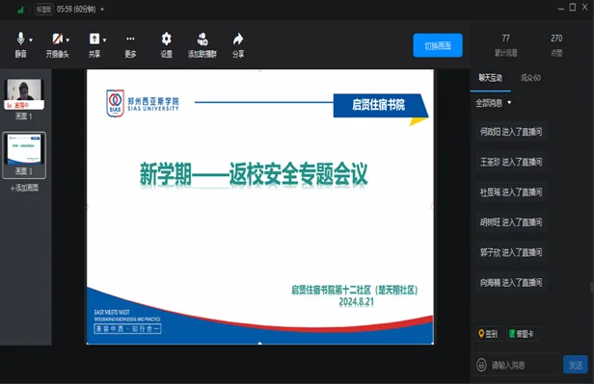594x384 pixels.
Task: Click the share arrow (分享) icon
Action: [238, 38]
